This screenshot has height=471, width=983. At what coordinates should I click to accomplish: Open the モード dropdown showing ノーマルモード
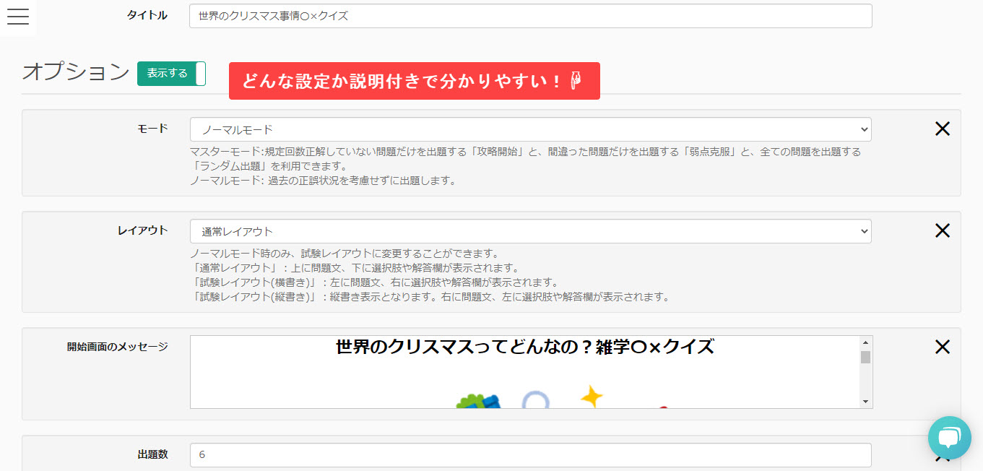click(530, 130)
